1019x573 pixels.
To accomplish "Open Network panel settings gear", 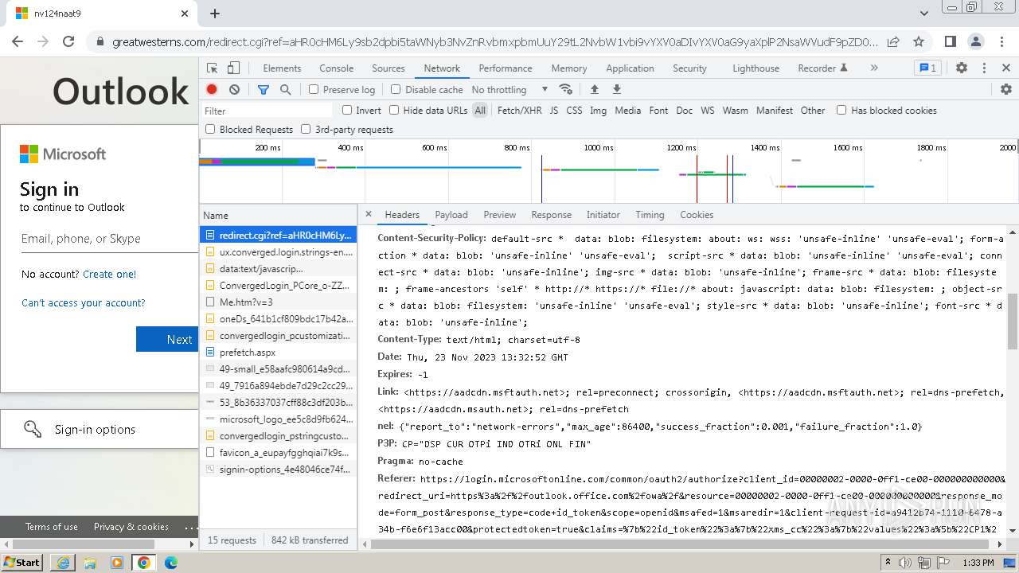I will coord(1006,89).
